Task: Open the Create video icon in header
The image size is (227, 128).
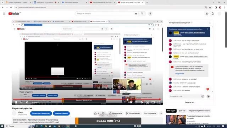Action: 207,14
